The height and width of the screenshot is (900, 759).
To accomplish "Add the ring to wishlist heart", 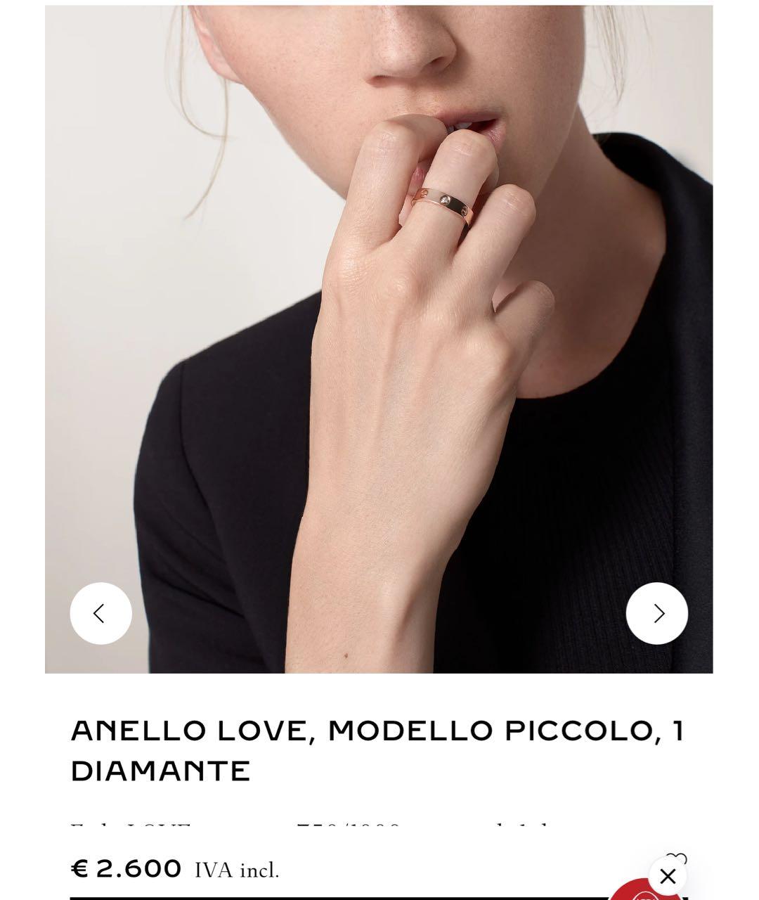I will click(x=677, y=858).
